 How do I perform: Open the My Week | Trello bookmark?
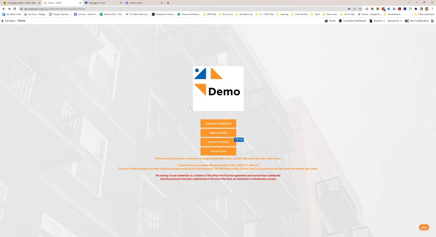pyautogui.click(x=12, y=14)
